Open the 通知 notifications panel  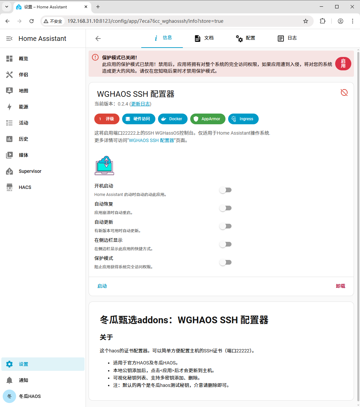pos(43,380)
